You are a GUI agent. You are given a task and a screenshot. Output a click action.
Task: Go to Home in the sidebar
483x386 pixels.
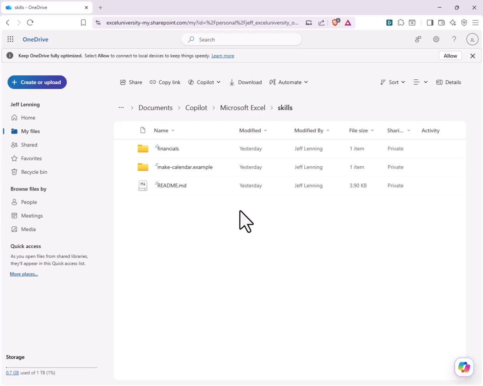(x=23, y=118)
